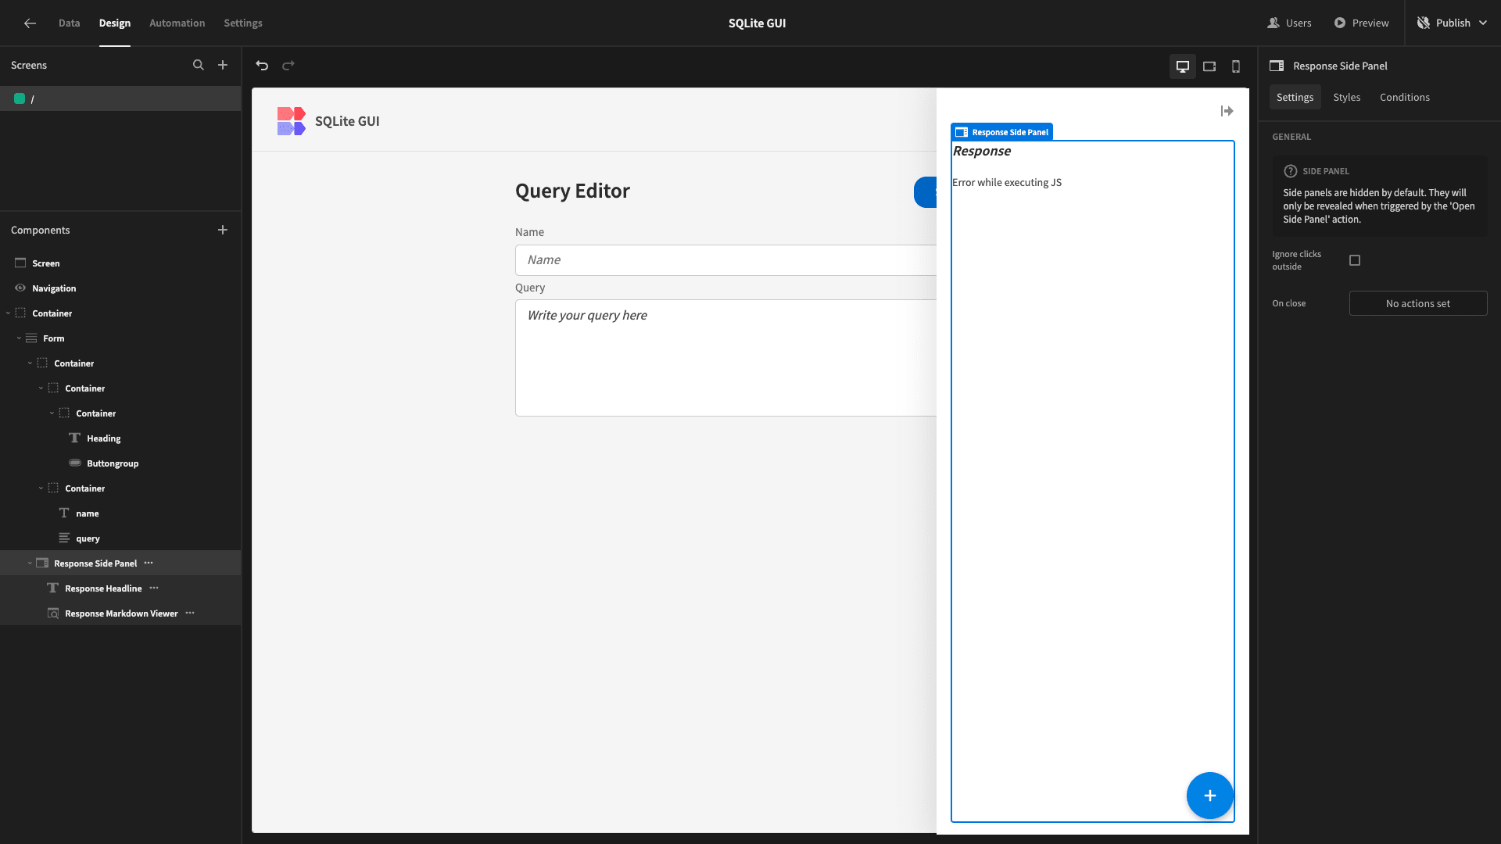Image resolution: width=1501 pixels, height=844 pixels.
Task: Click the Response headline text
Action: point(982,151)
